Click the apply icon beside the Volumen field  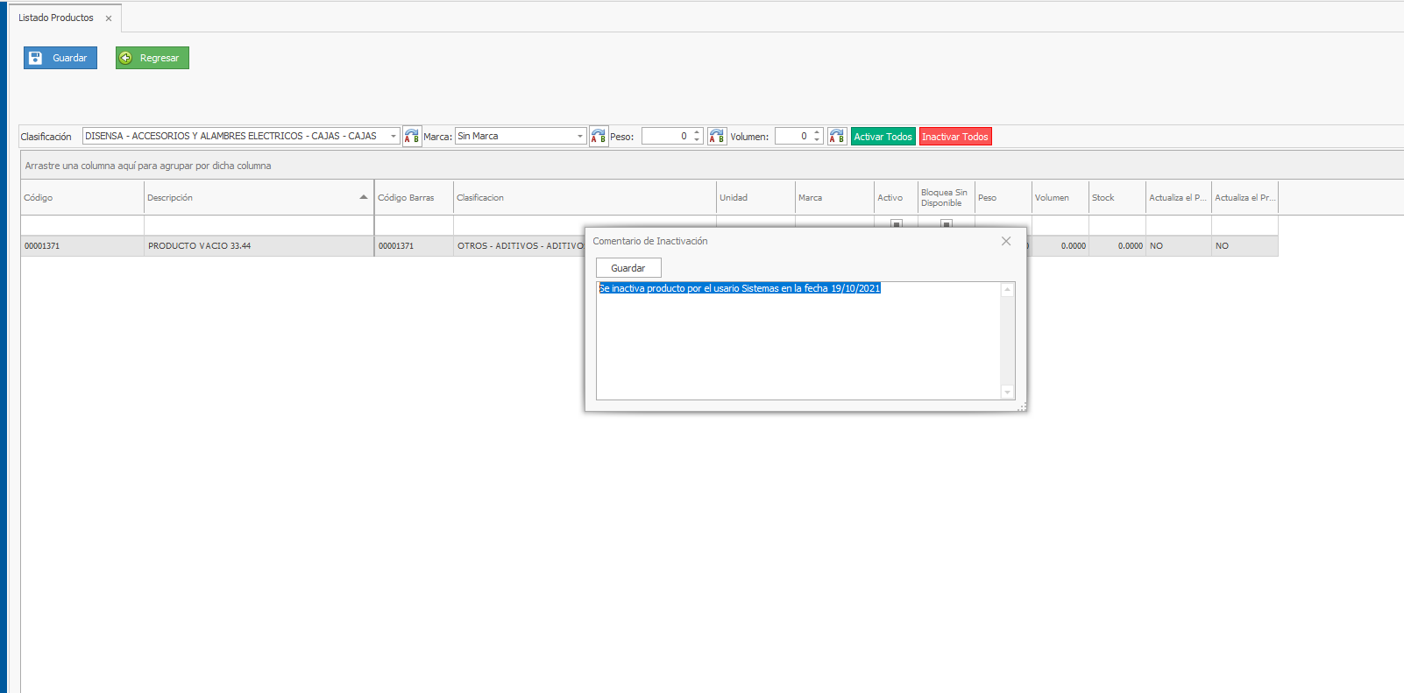836,137
